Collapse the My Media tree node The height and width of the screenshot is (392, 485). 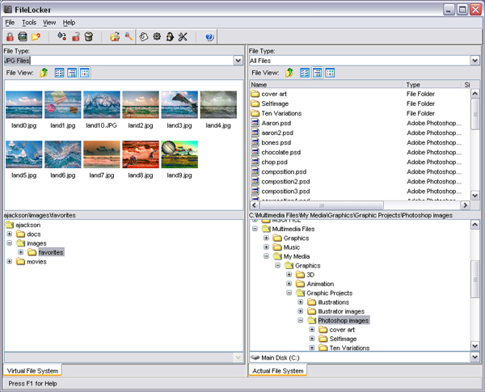[x=266, y=256]
